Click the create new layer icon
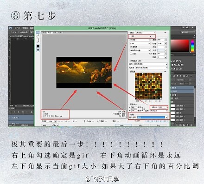 tap(187, 125)
